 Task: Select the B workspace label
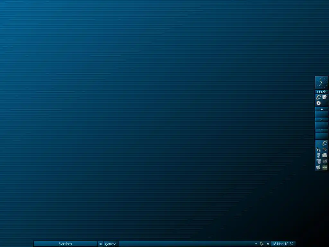click(321, 120)
